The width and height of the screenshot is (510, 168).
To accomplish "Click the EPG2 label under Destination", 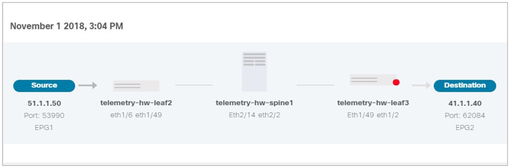I will point(465,127).
